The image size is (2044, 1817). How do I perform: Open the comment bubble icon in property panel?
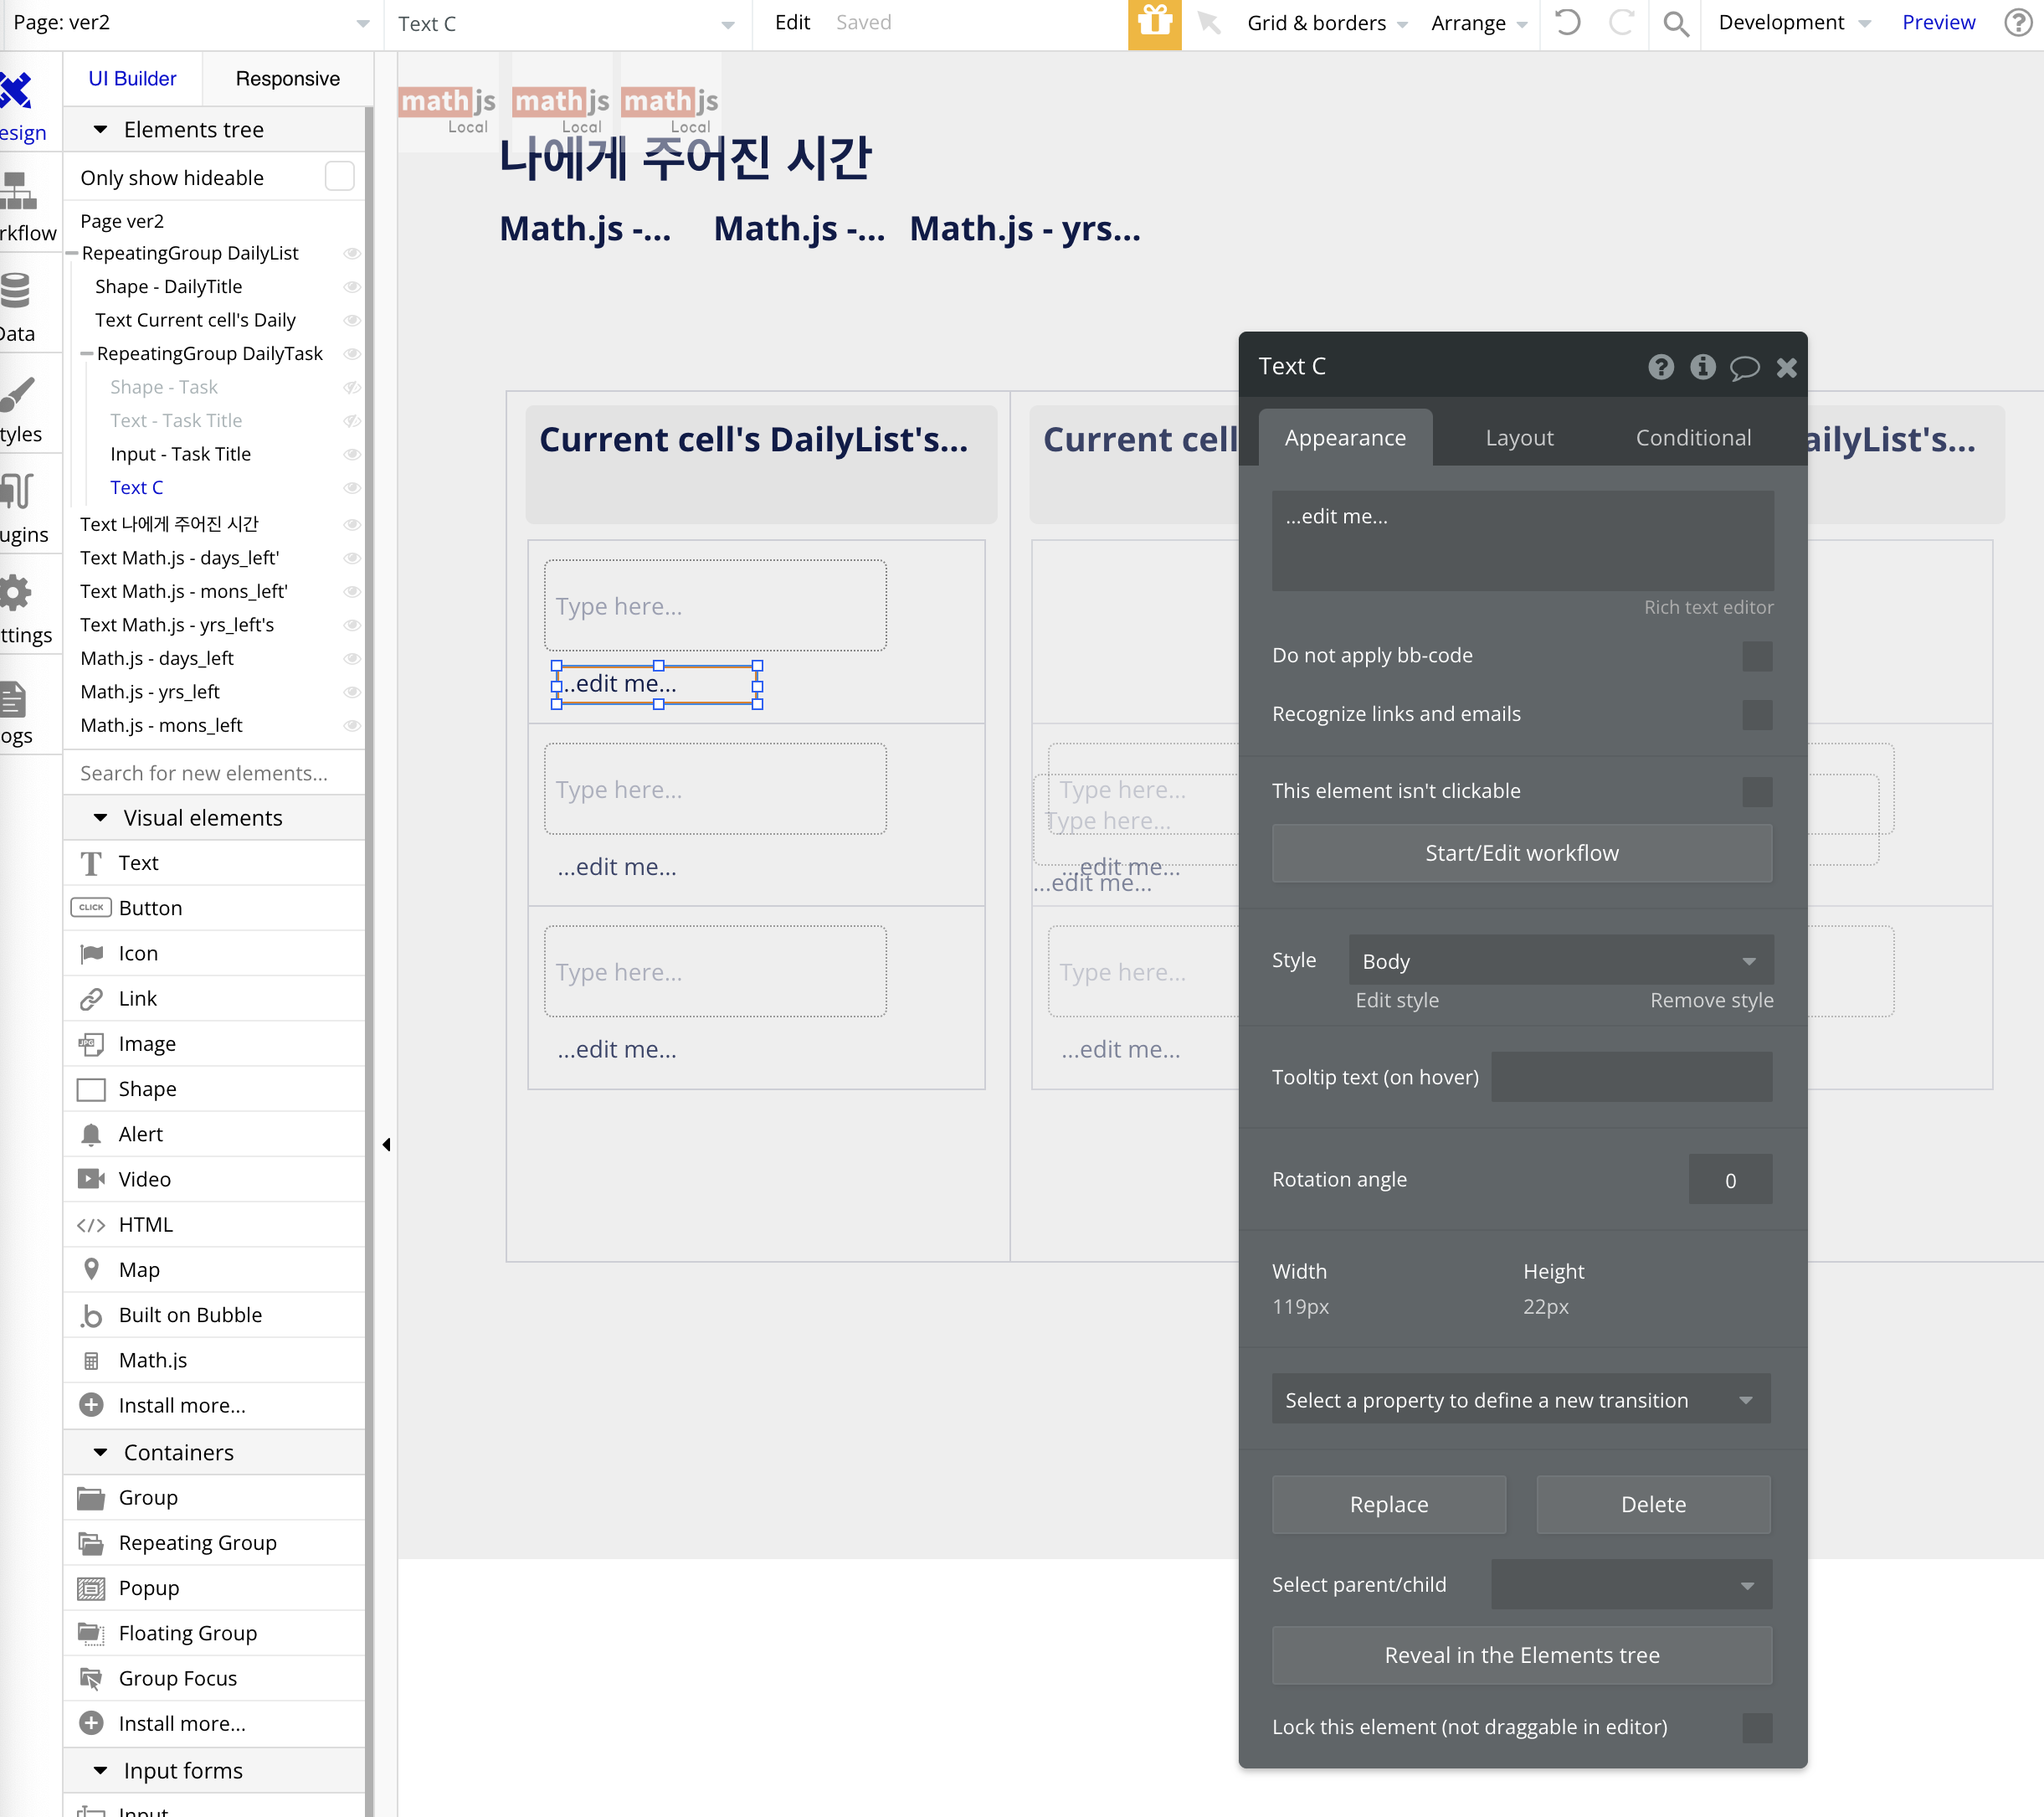[1744, 368]
